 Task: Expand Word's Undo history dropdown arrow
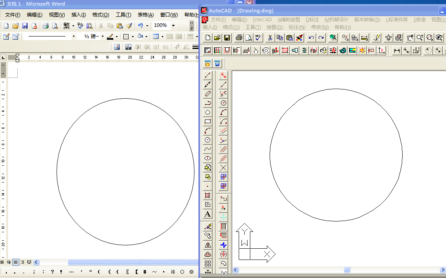pos(147,26)
